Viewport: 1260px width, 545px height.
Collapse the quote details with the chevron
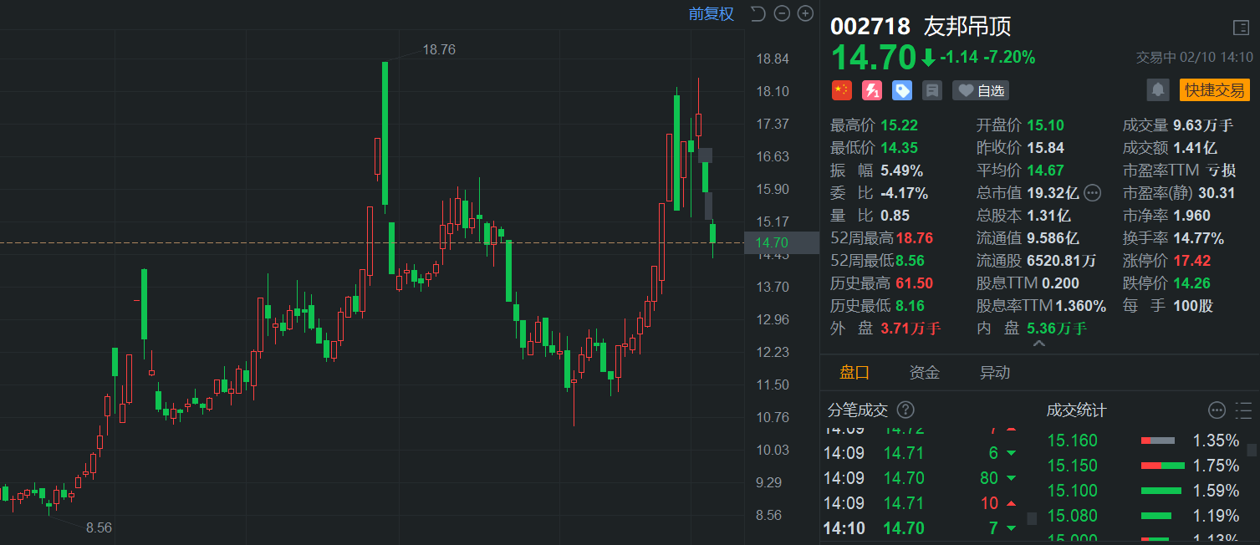(1039, 344)
